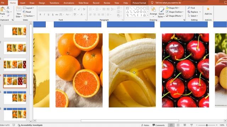Viewport: 227px width, 127px height.
Task: Open the Shape Outline dropdown
Action: point(175,12)
